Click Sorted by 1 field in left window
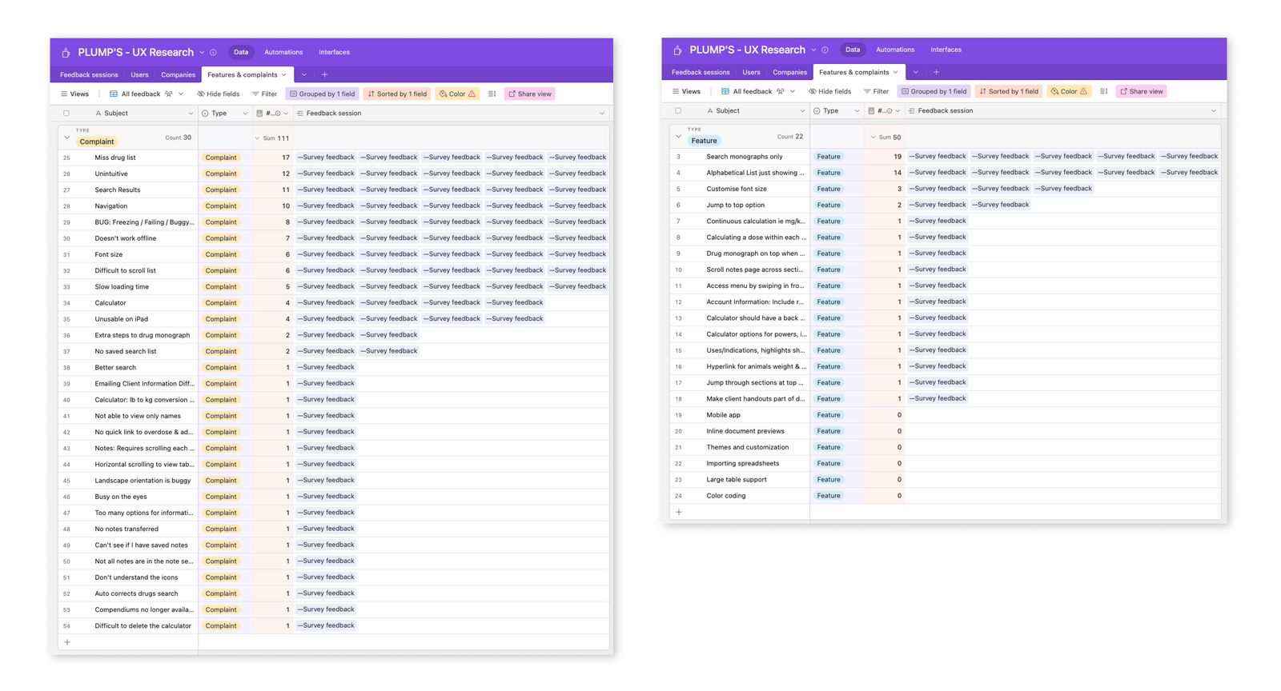 tap(397, 94)
